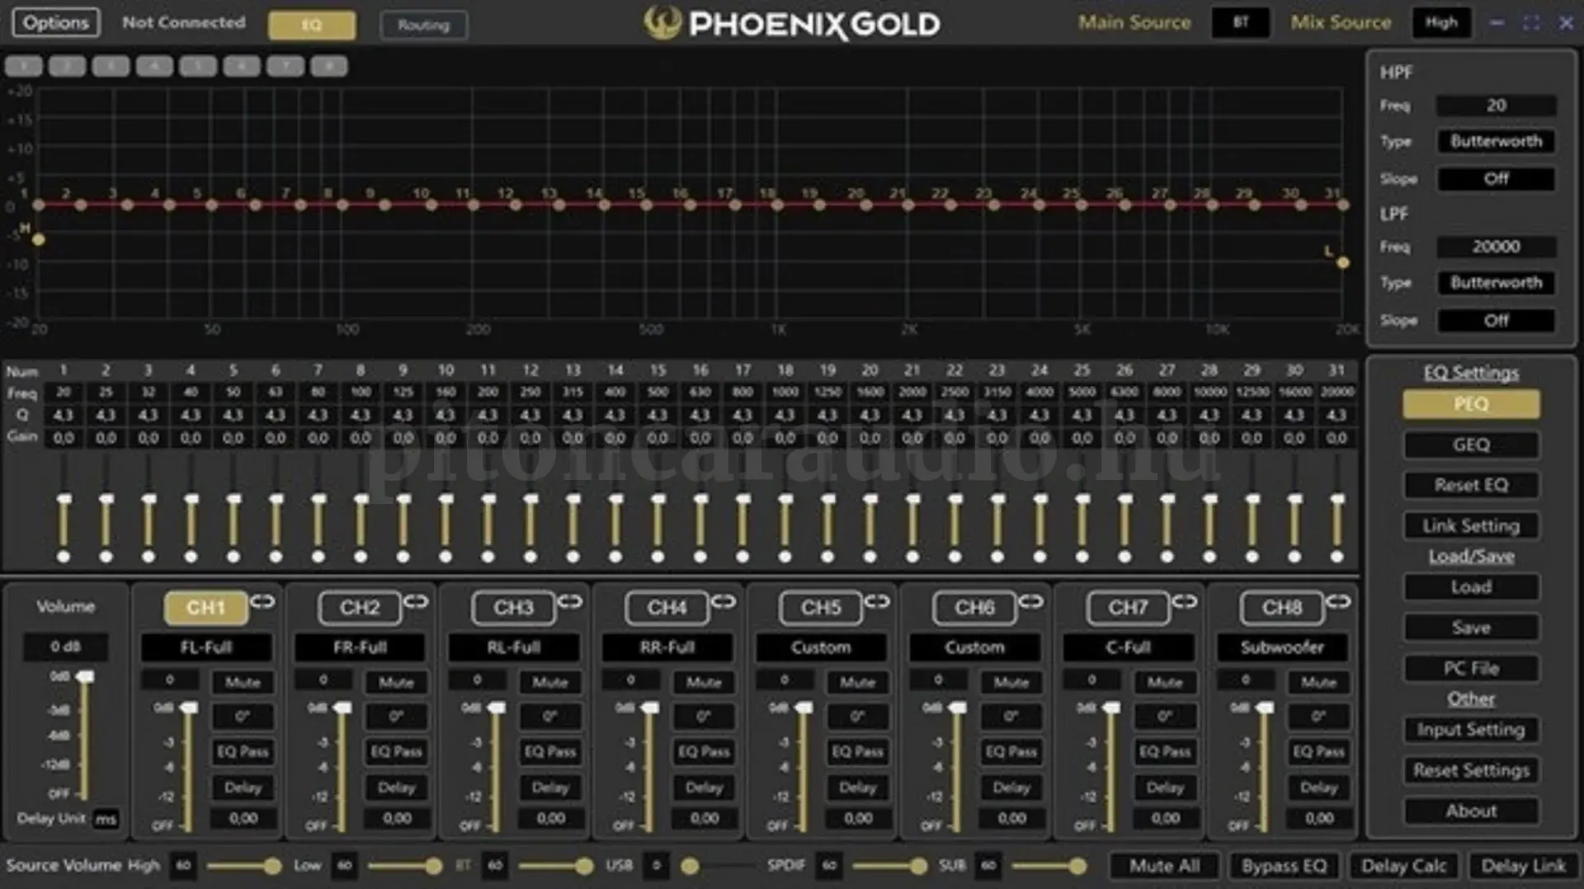The height and width of the screenshot is (889, 1584).
Task: Toggle the link icon beside CH6
Action: coord(1030,601)
